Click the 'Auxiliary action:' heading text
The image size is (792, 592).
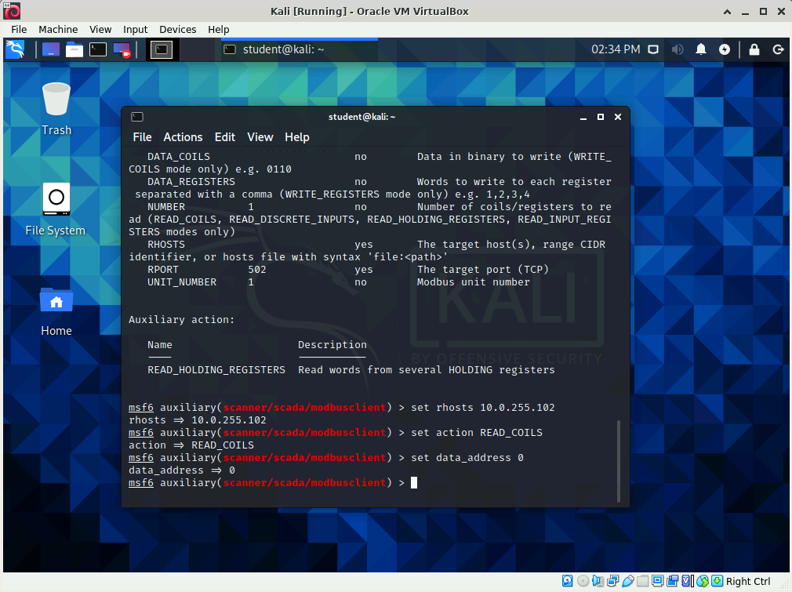(x=181, y=320)
